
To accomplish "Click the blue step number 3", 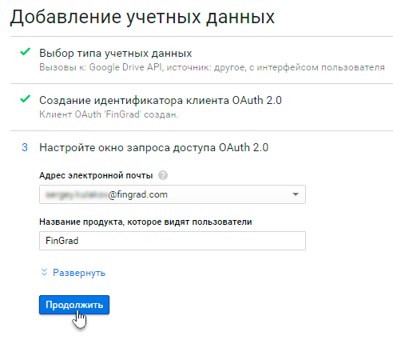I will tap(25, 147).
